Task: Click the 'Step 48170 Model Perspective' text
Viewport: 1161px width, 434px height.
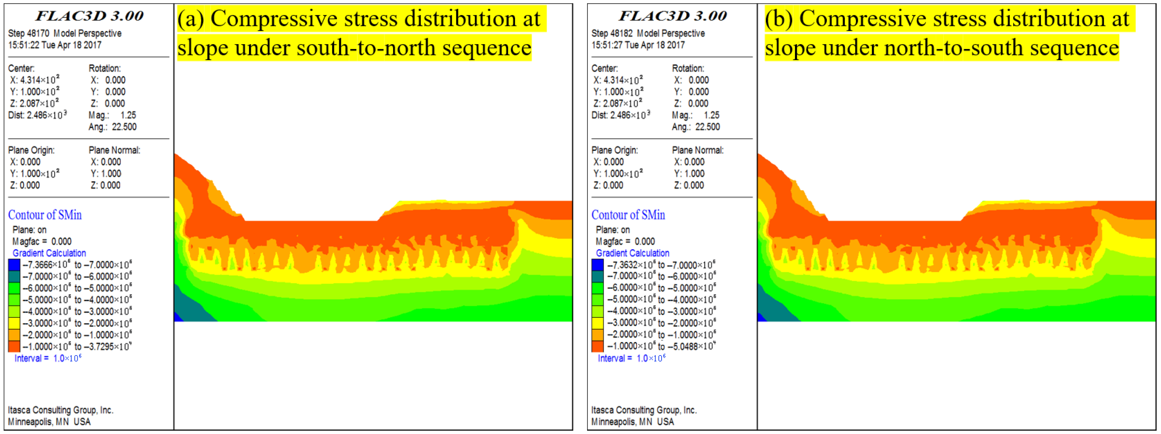Action: point(65,33)
